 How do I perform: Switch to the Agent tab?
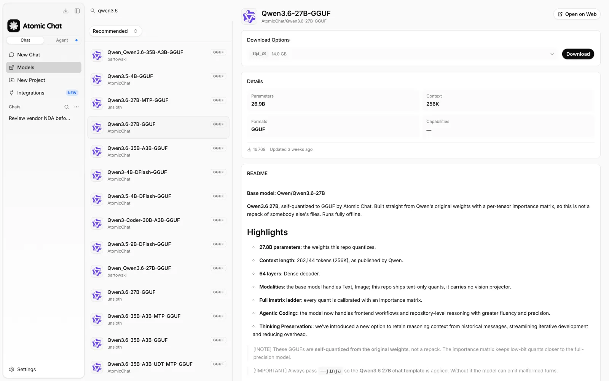pyautogui.click(x=62, y=40)
